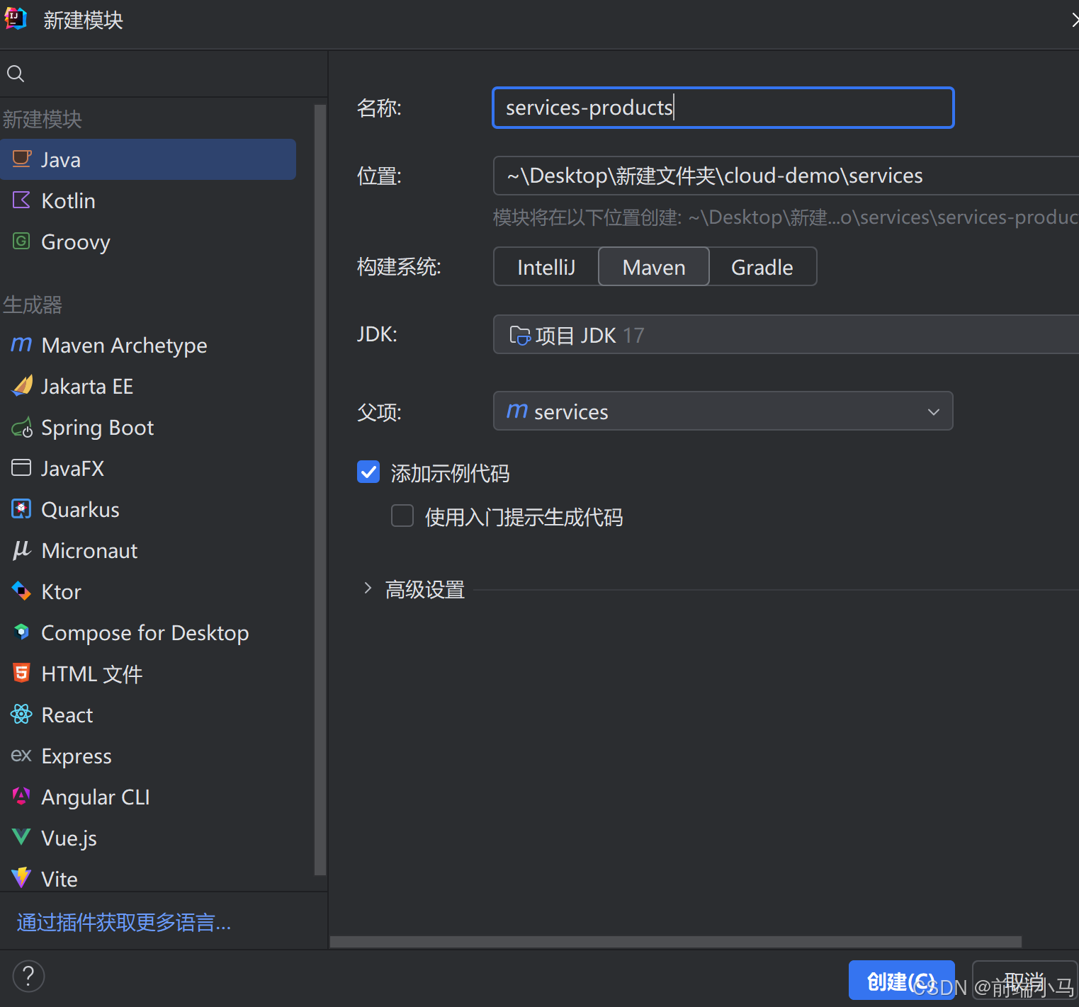This screenshot has height=1007, width=1079.
Task: Select the Micronaut mu icon
Action: [22, 550]
